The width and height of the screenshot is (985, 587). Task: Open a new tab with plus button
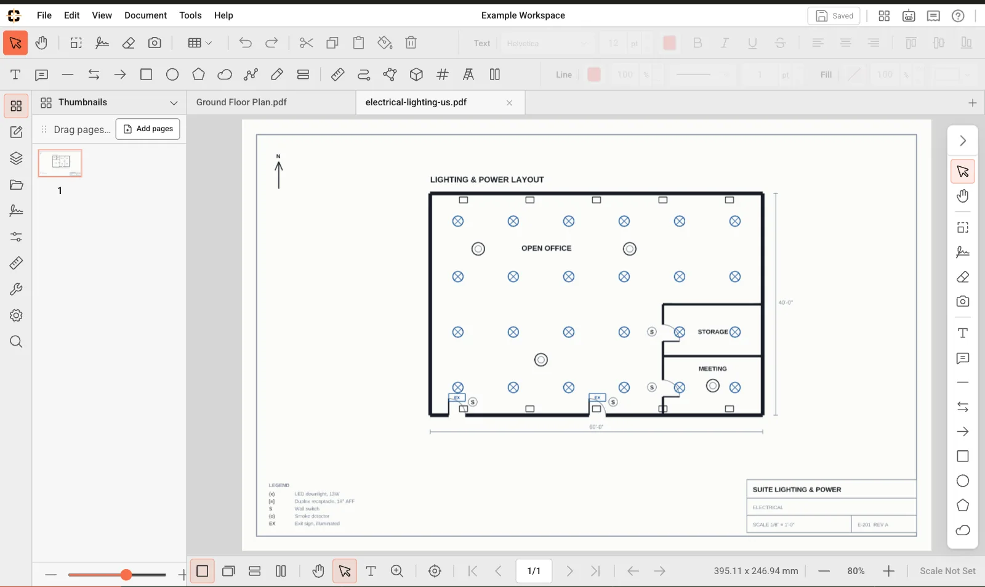coord(973,103)
